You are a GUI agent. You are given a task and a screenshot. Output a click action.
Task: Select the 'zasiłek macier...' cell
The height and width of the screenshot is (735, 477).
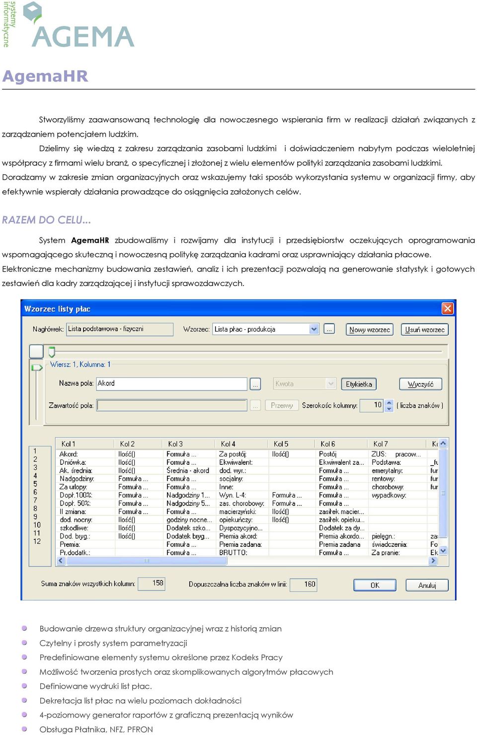341,512
